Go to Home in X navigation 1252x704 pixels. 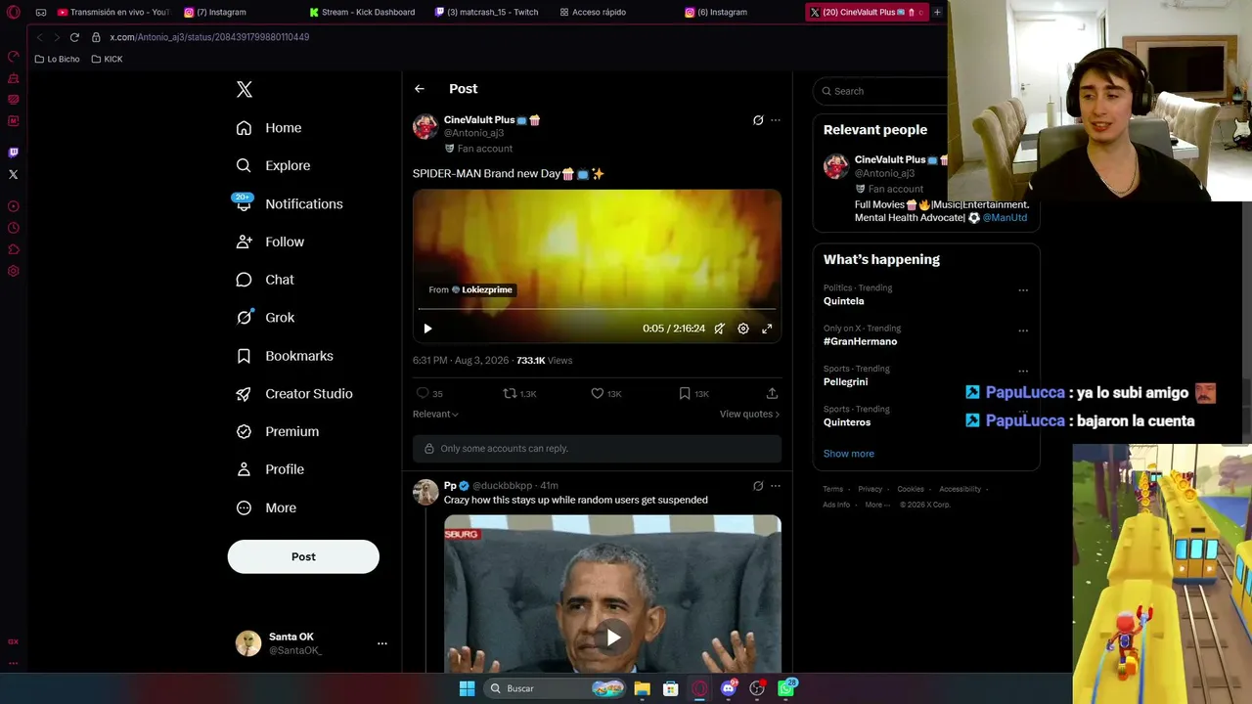point(269,128)
